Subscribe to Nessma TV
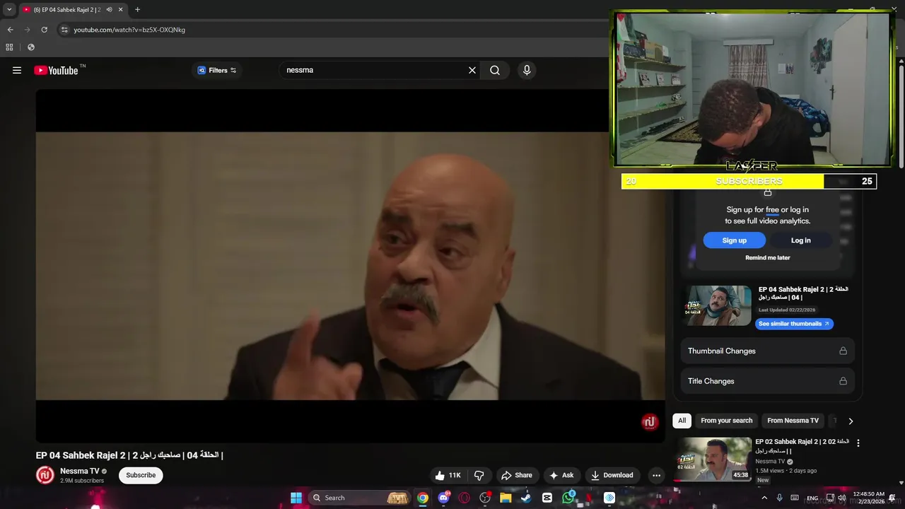 click(x=141, y=475)
